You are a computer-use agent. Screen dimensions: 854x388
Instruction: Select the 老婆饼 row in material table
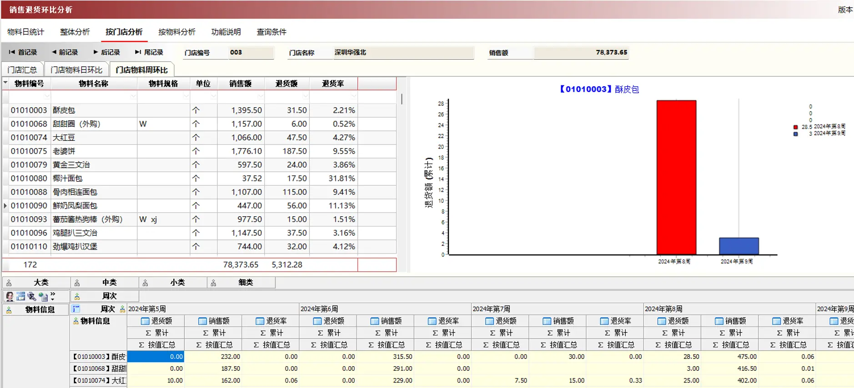coord(199,151)
